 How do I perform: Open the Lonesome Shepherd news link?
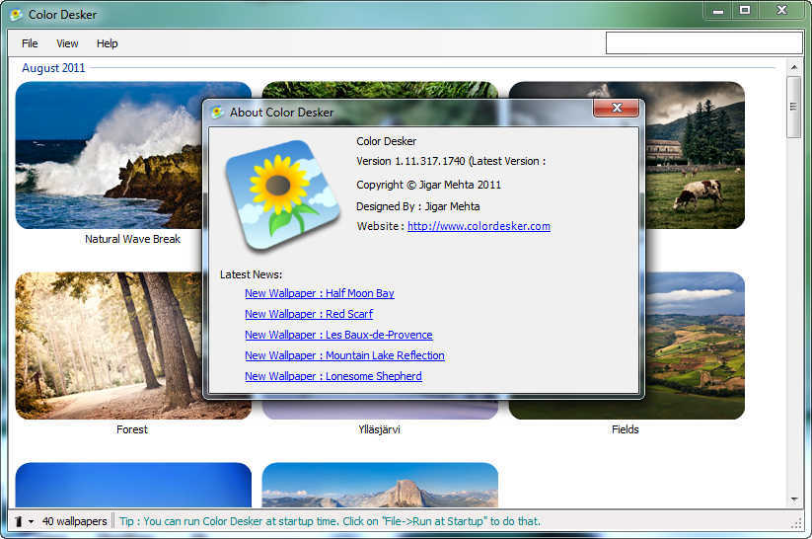[332, 376]
